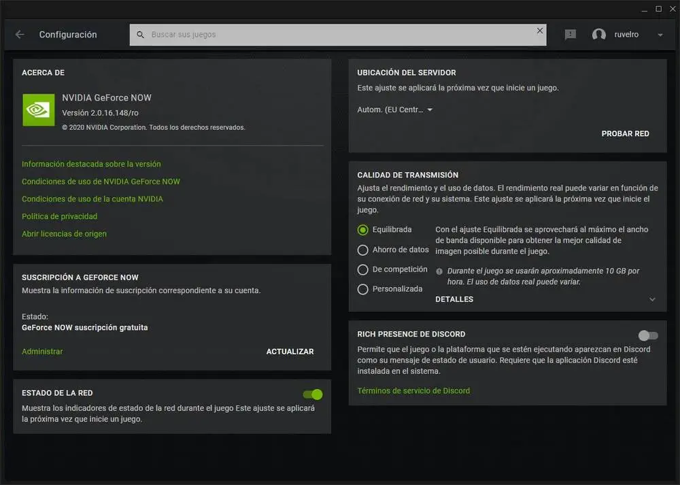Open Información destacada sobre la versión

[x=91, y=164]
